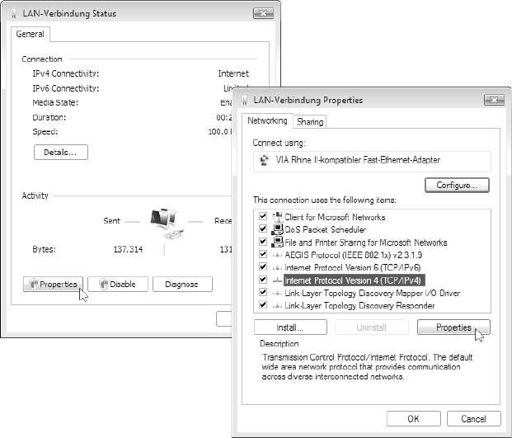Select Link-Layer Topology Discovery Responder text
Viewport: 512px width, 438px height.
click(x=359, y=306)
